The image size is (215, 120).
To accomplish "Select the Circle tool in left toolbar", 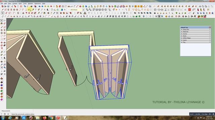I will click(x=2, y=33).
